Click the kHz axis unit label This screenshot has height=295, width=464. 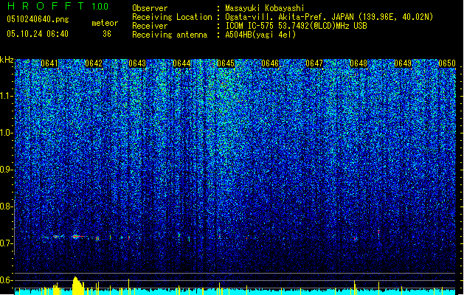(7, 60)
